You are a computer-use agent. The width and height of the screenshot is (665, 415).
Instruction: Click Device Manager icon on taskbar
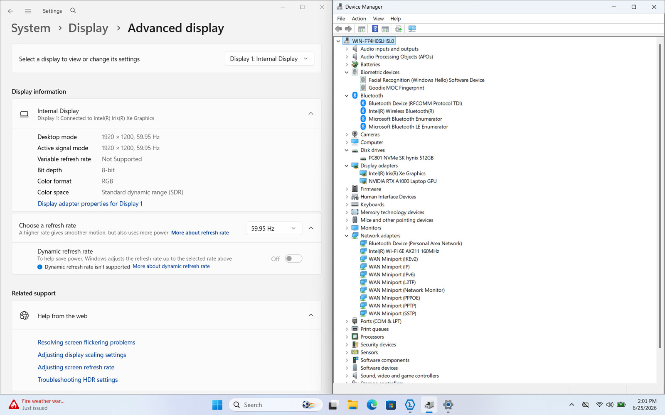(429, 405)
